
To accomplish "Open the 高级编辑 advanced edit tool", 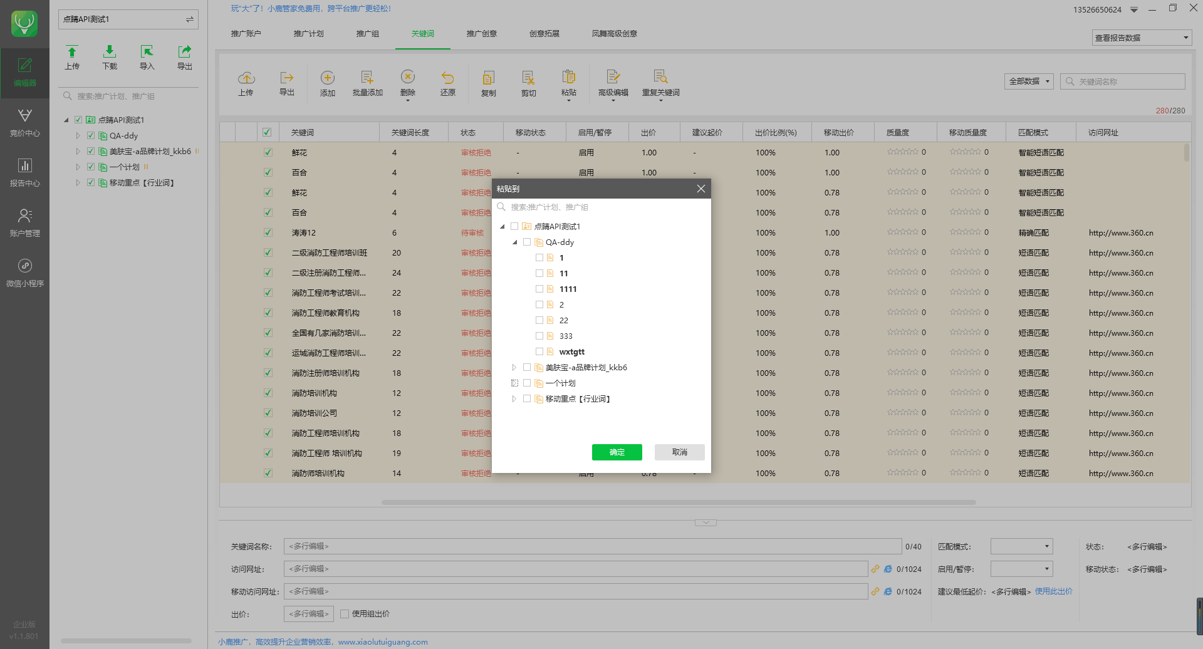I will 613,84.
